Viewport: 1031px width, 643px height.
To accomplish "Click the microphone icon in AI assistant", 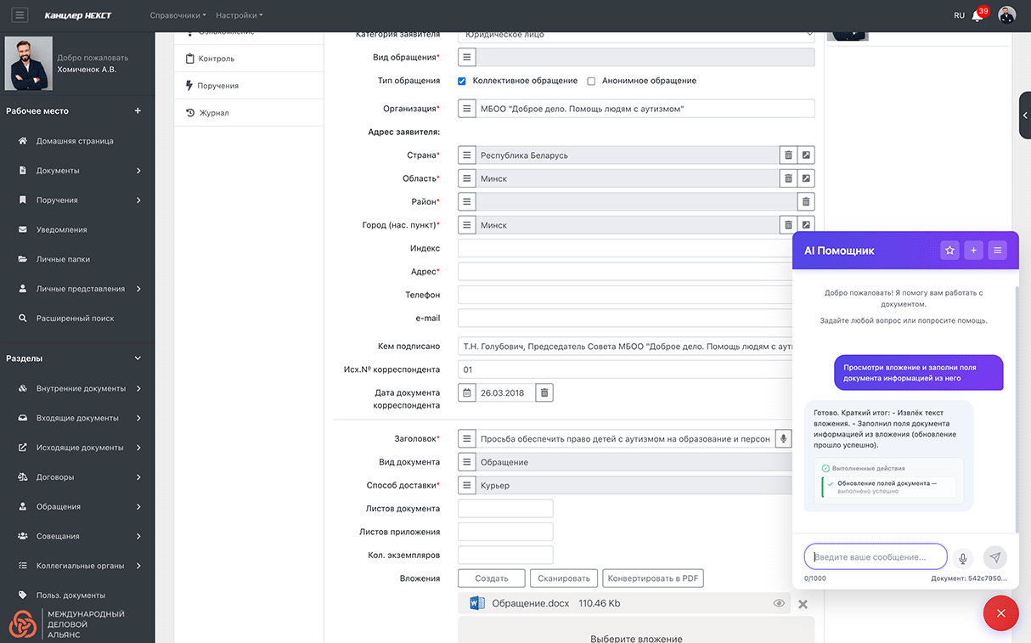I will tap(962, 558).
